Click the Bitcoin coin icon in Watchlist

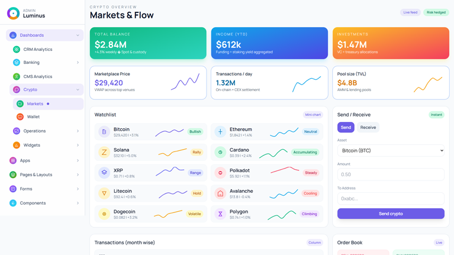click(x=104, y=132)
